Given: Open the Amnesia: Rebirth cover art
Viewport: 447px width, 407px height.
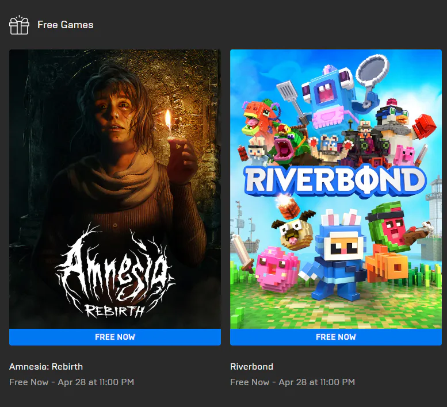Looking at the screenshot, I should tap(115, 189).
